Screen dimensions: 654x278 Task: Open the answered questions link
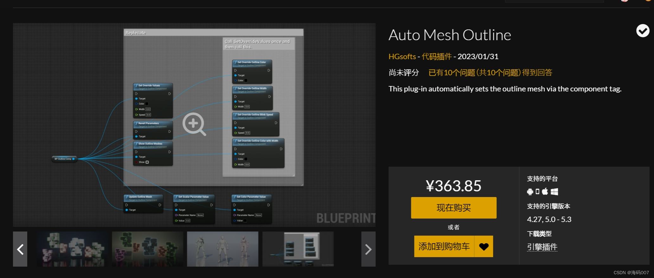click(x=490, y=73)
